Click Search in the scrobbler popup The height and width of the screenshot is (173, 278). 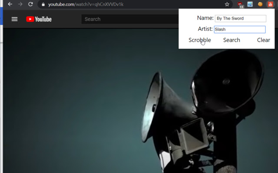click(x=232, y=40)
